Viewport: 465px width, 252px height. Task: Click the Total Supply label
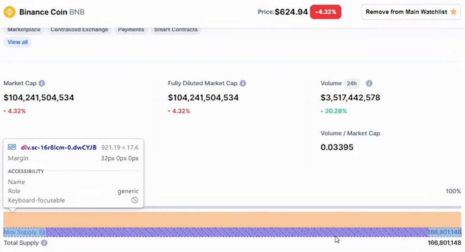tap(21, 243)
